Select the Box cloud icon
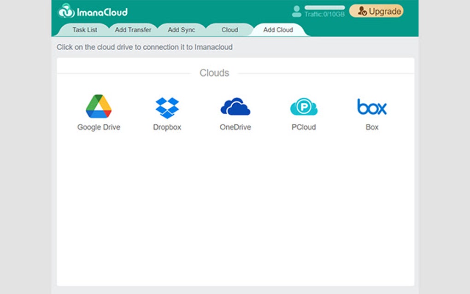 [371, 106]
